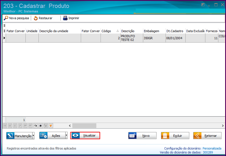Image resolution: width=226 pixels, height=156 pixels.
Task: Toggle the Código column sort triangle
Action: [x=118, y=31]
